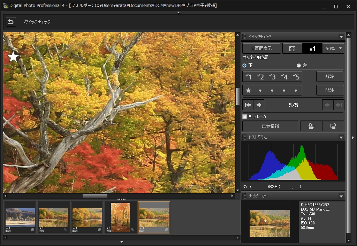Viewport: 357px width, 246px height.
Task: Show image info via 画像情報
Action: click(x=271, y=126)
